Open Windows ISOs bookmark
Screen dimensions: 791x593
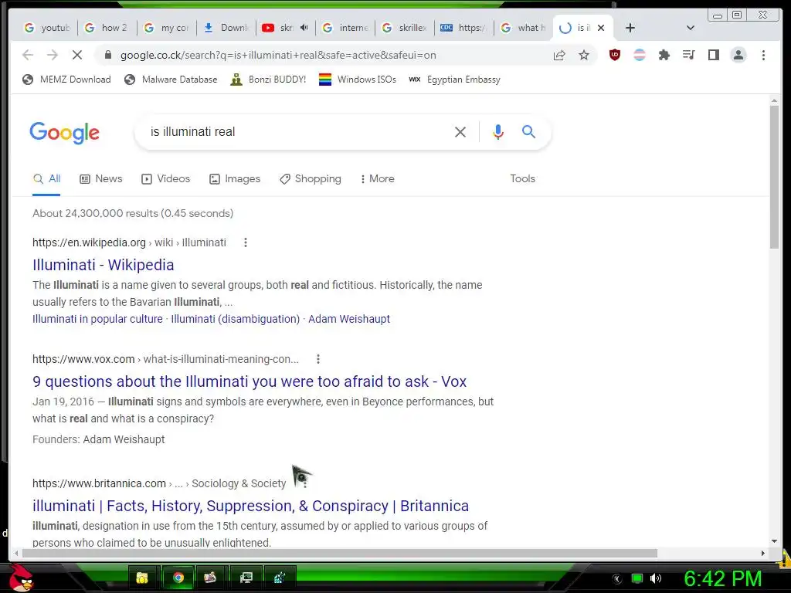[x=358, y=80]
